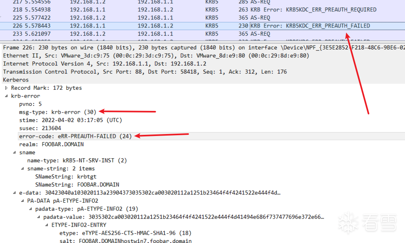Click the susec: 213604 field

40,128
